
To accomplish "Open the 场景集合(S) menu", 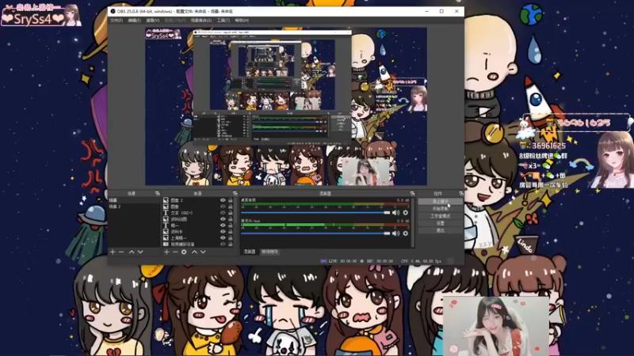I will (x=201, y=21).
